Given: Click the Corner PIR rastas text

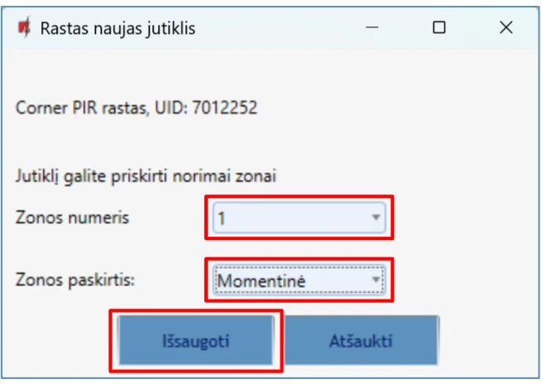Looking at the screenshot, I should click(83, 108).
